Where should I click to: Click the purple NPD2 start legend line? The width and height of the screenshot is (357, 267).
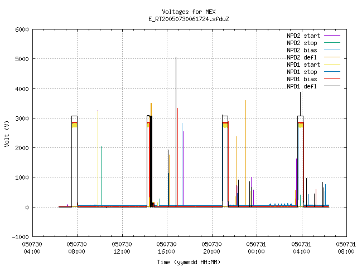(332, 36)
